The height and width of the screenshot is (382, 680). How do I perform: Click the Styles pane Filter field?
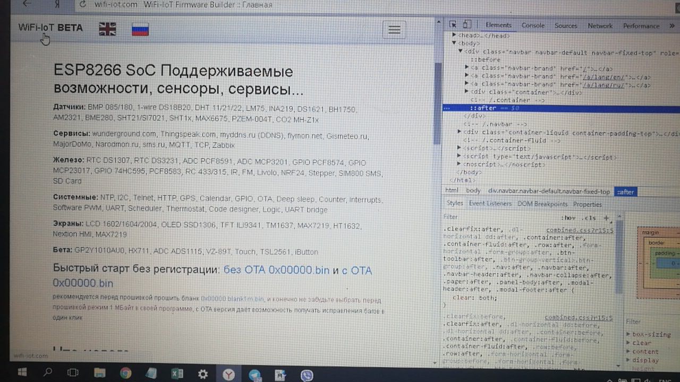[499, 217]
